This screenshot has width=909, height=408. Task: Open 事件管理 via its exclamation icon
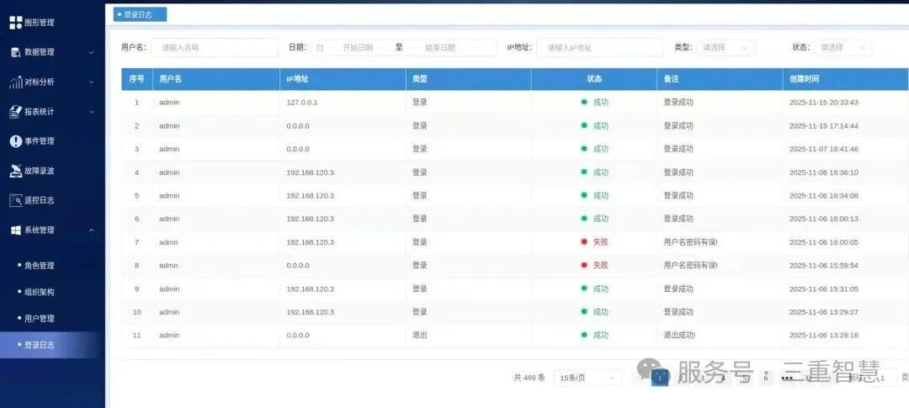coord(16,140)
